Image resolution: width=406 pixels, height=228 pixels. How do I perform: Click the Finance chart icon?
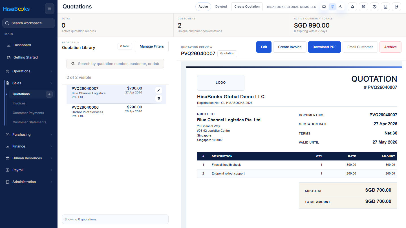point(8,146)
